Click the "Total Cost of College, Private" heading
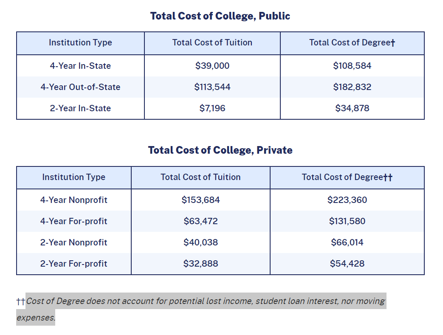Screen dimensions: 443x335 click(x=220, y=150)
